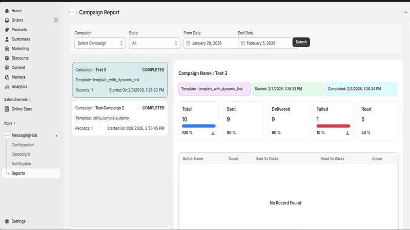The height and width of the screenshot is (230, 410).
Task: Click the Campaign Name : Test 3 heading
Action: coord(203,73)
